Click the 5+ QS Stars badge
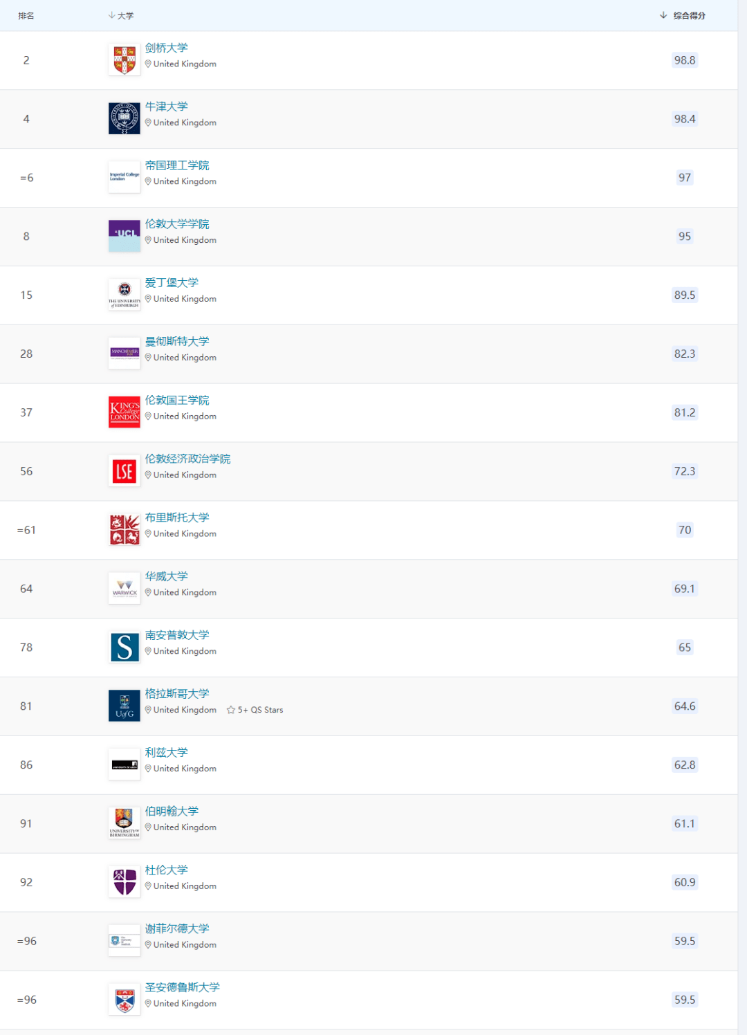747x1035 pixels. [255, 710]
